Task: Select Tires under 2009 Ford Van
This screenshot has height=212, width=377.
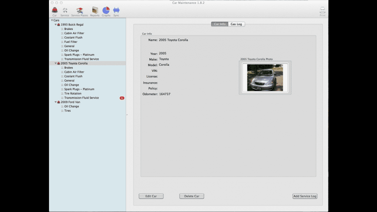Action: (68, 111)
